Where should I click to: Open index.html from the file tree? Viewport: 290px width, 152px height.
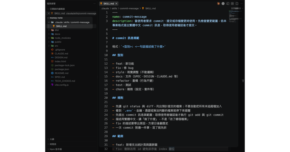click(x=60, y=61)
